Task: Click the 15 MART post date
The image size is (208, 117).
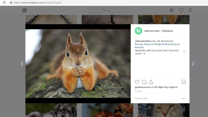Action: coord(138,91)
